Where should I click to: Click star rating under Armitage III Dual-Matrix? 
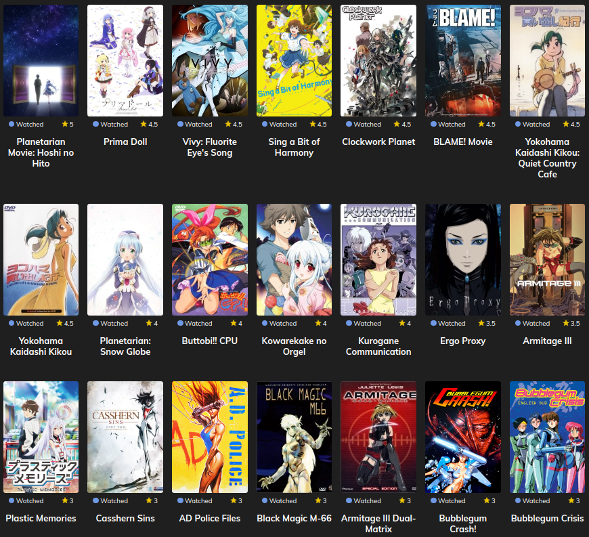click(406, 500)
